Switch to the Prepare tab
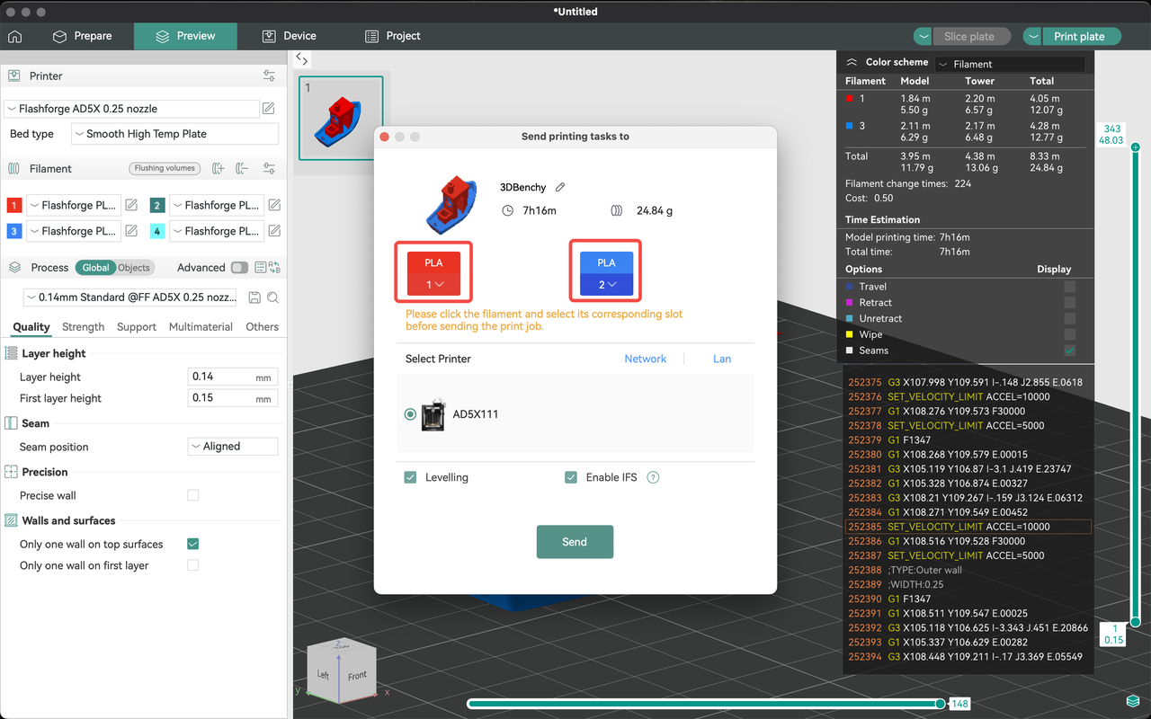The width and height of the screenshot is (1151, 719). 82,36
